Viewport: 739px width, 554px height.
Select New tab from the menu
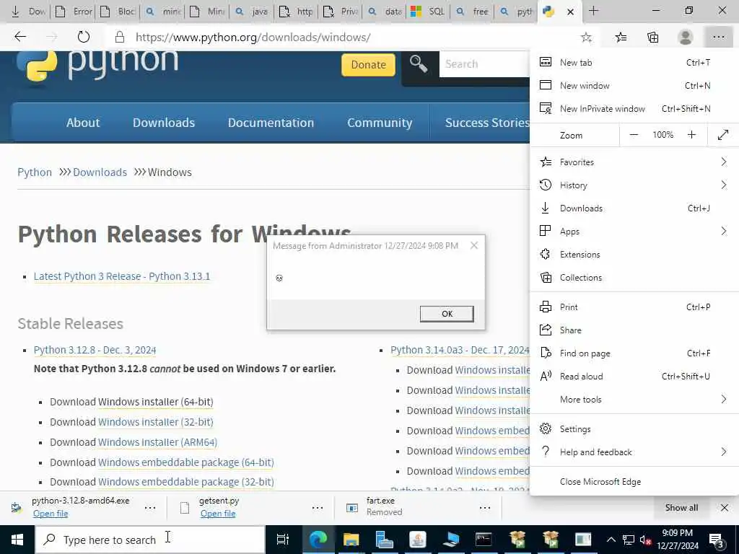(634, 62)
